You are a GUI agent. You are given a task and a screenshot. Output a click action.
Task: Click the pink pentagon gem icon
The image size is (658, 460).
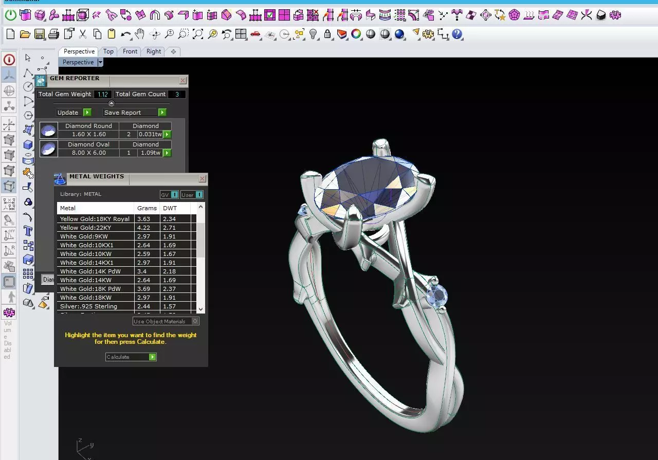(515, 15)
